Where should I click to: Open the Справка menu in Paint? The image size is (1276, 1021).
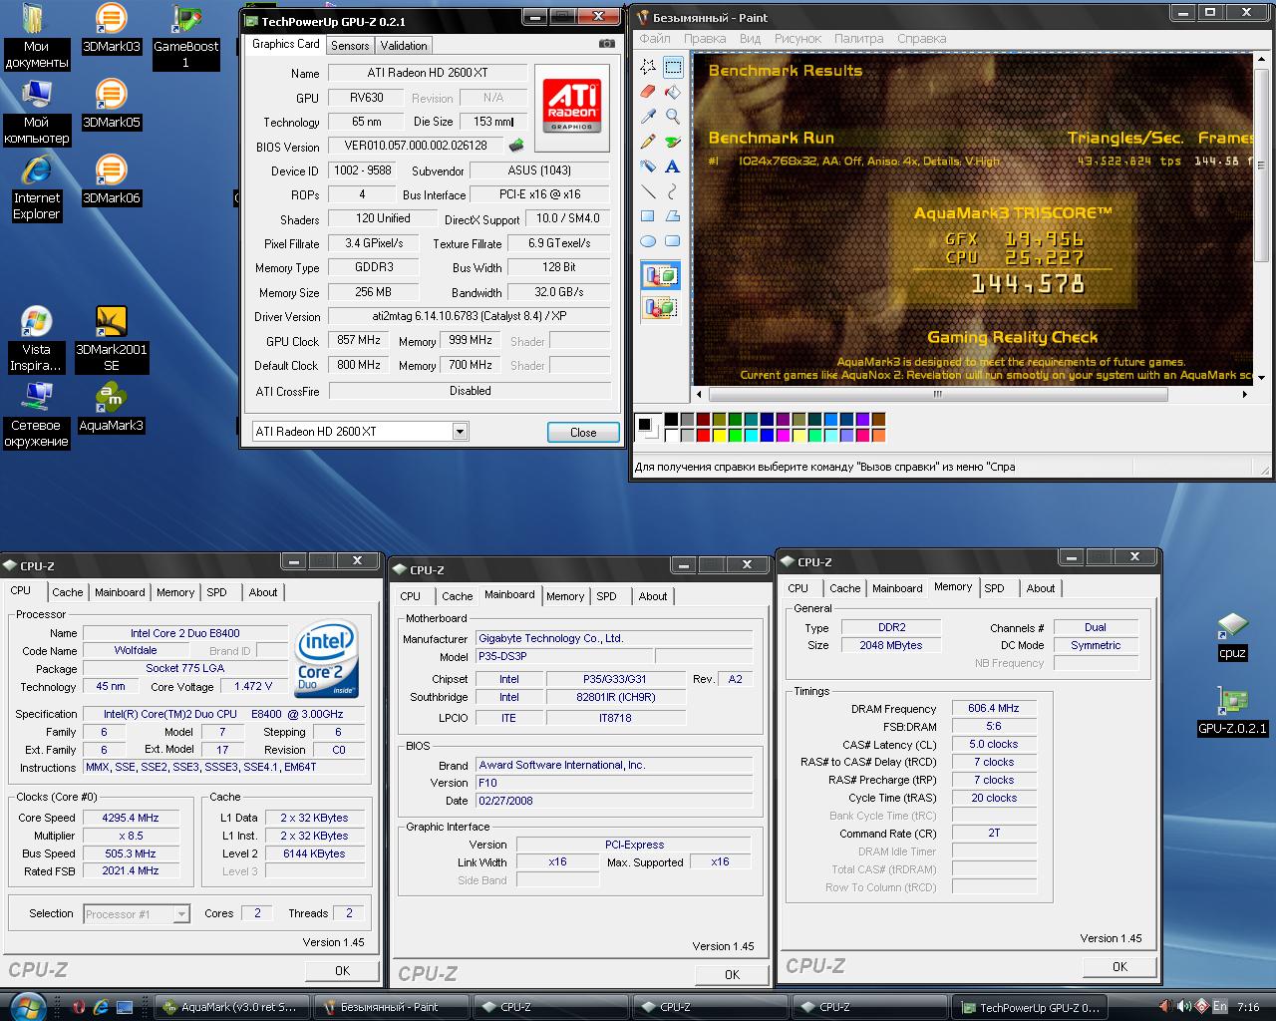tap(921, 39)
